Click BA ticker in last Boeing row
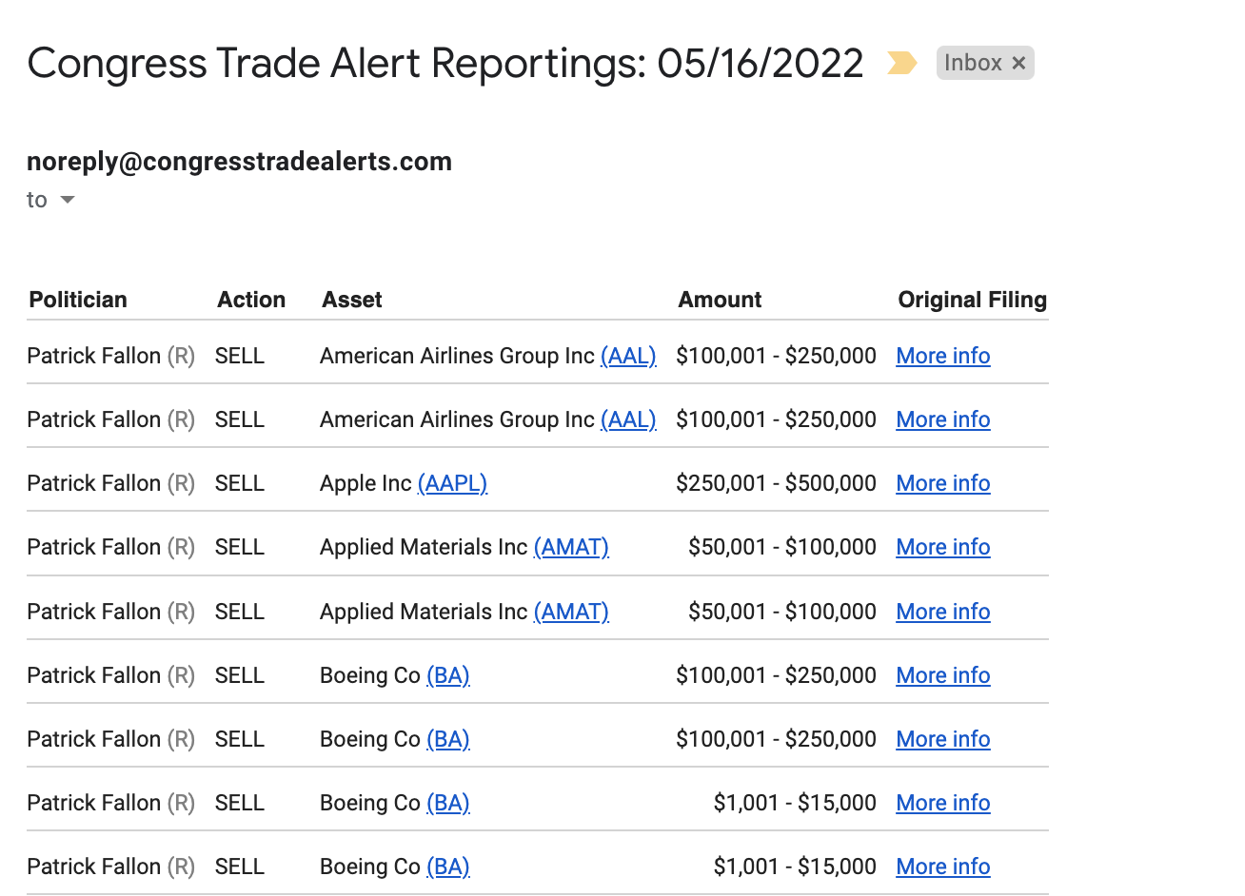 tap(448, 867)
